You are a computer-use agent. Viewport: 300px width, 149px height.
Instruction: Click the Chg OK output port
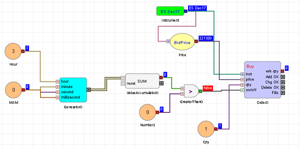tap(283, 82)
